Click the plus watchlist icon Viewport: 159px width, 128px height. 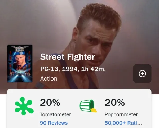click(142, 74)
